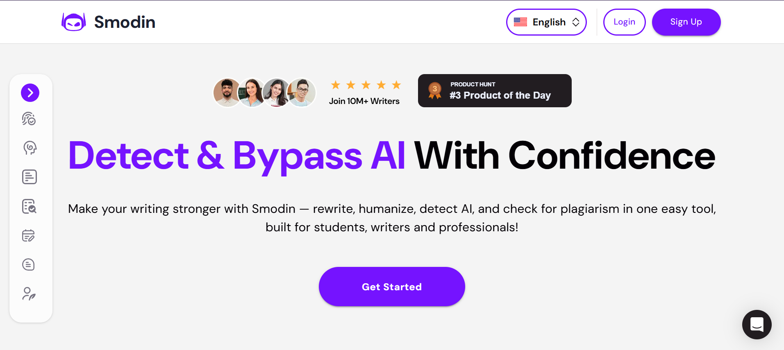
Task: Open the checklist with magnifier plagiarism icon
Action: [30, 206]
